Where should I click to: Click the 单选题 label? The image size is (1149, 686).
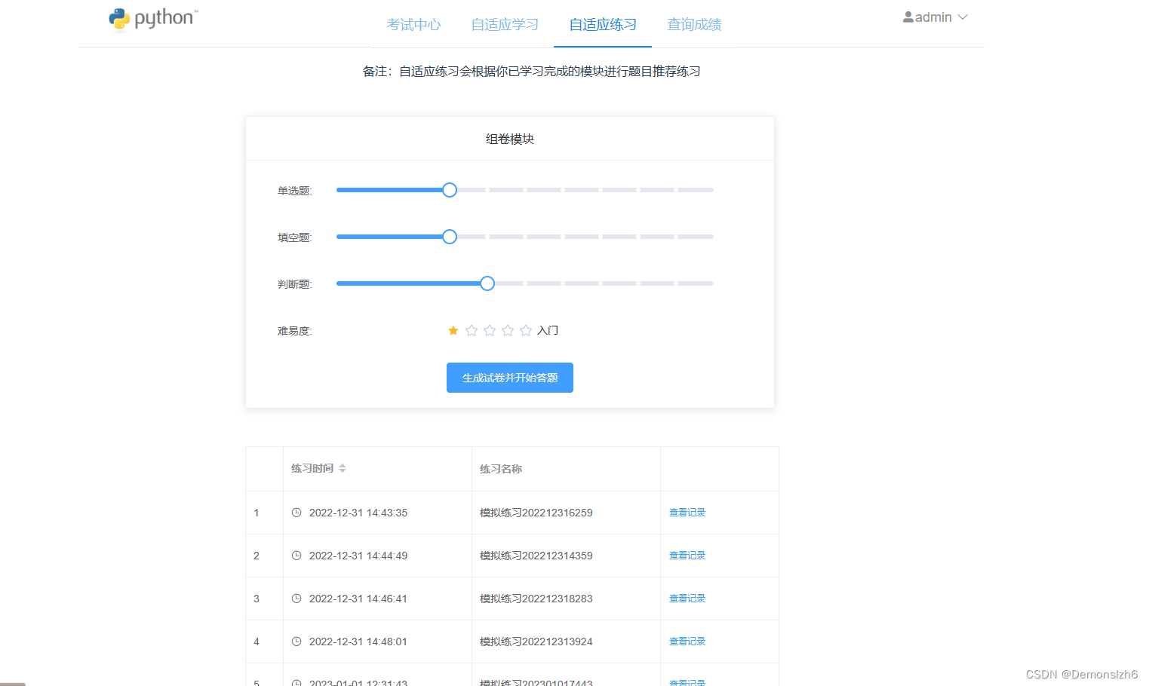pos(294,191)
